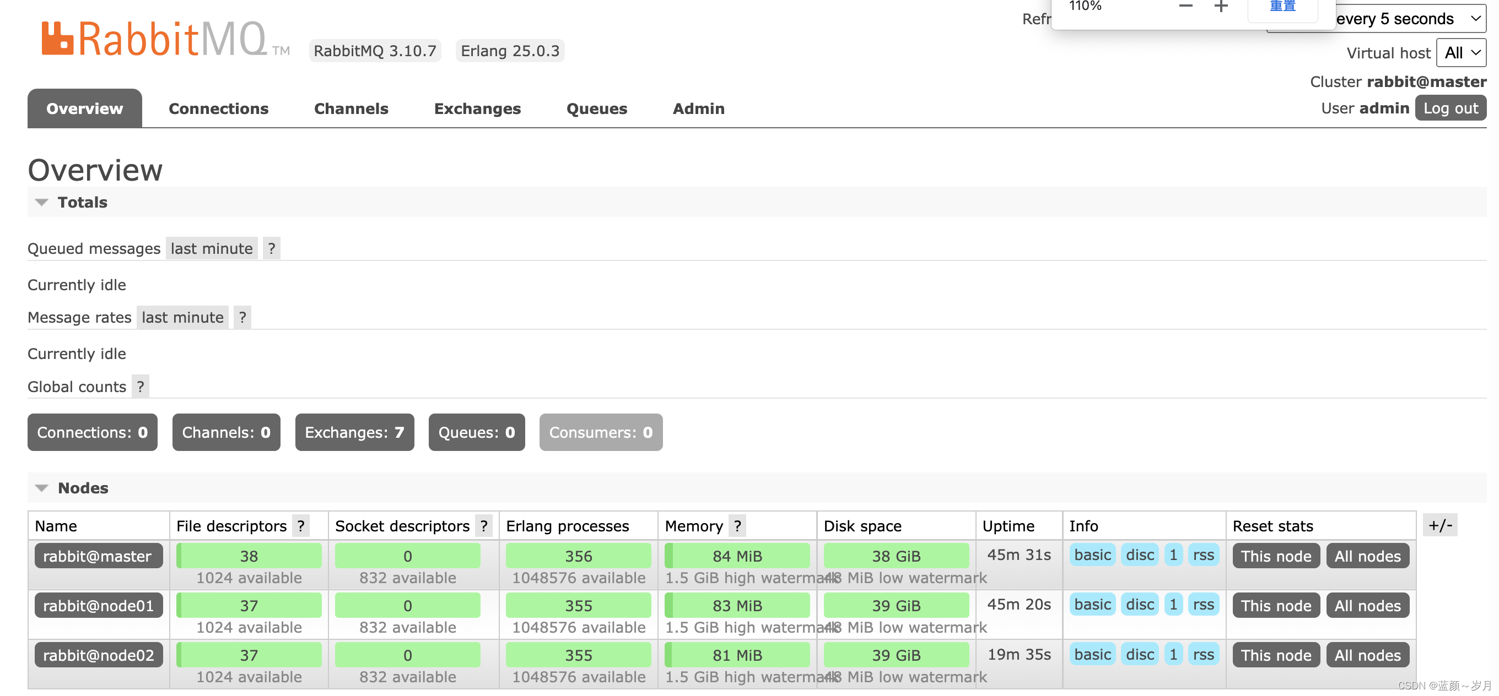This screenshot has width=1499, height=696.
Task: Click browser zoom-out minus icon
Action: 1185,7
